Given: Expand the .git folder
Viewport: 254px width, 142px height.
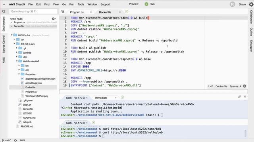Looking at the screenshot, I should (x=17, y=48).
